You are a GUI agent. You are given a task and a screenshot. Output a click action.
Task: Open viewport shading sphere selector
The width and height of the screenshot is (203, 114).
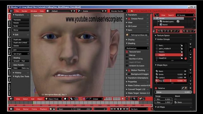tap(66, 99)
